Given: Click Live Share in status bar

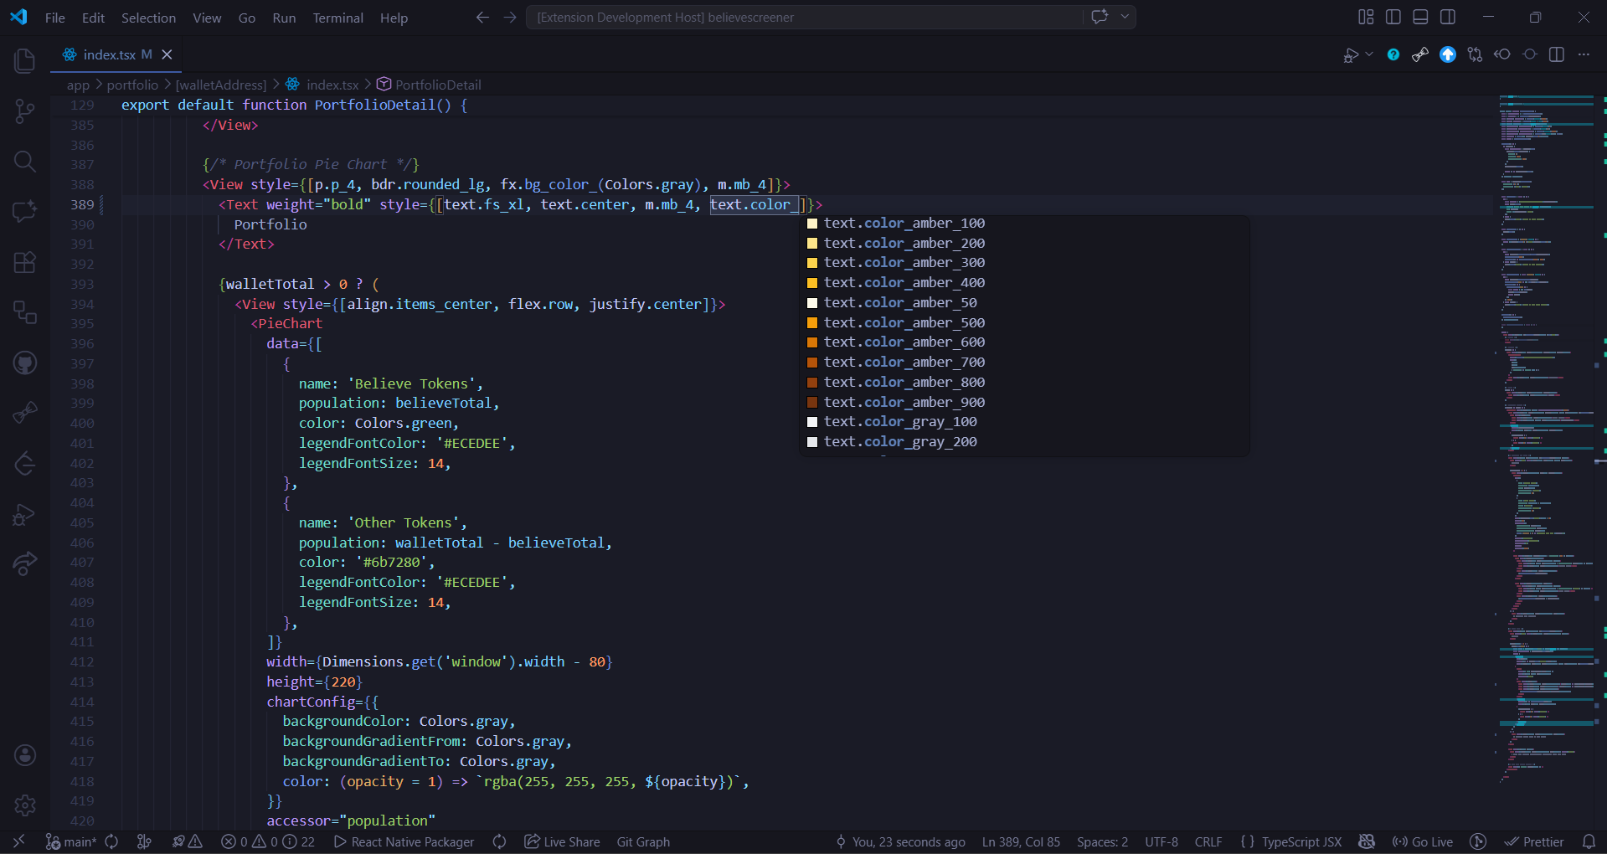Looking at the screenshot, I should pyautogui.click(x=562, y=841).
